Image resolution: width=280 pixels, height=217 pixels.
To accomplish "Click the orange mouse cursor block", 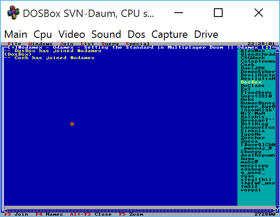I will pos(72,124).
